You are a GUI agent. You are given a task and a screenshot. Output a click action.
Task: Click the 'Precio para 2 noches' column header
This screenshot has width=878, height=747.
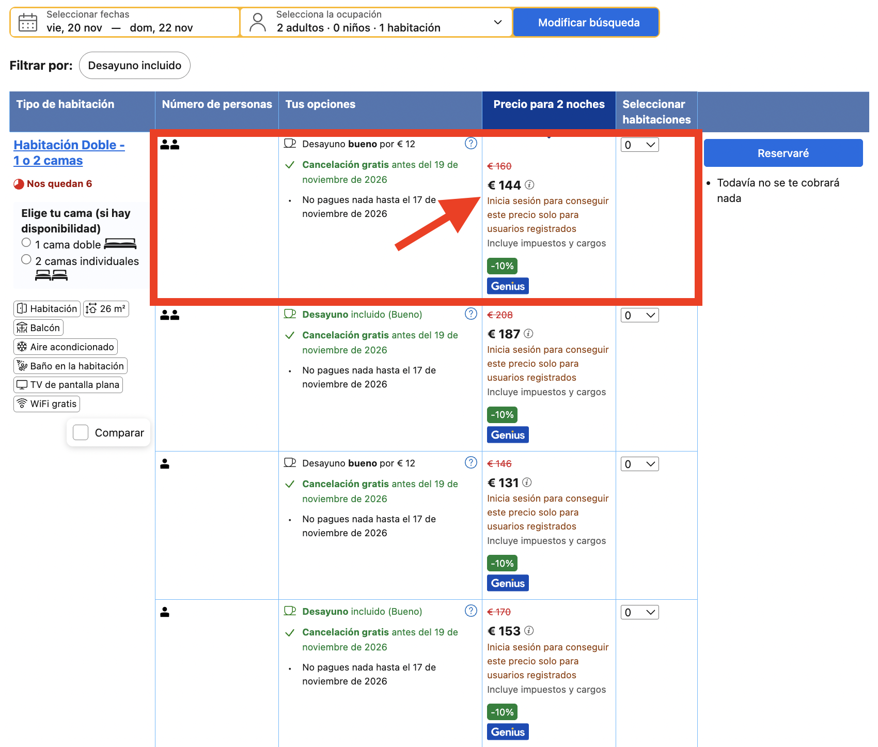pos(548,110)
